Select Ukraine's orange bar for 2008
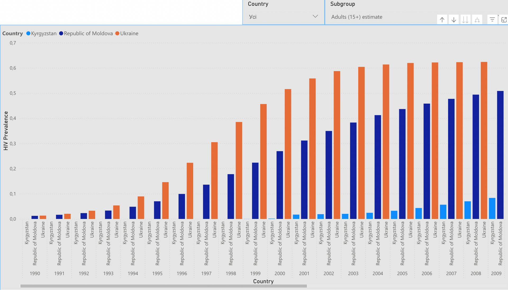Viewport: 508px width, 290px height. pyautogui.click(x=484, y=140)
